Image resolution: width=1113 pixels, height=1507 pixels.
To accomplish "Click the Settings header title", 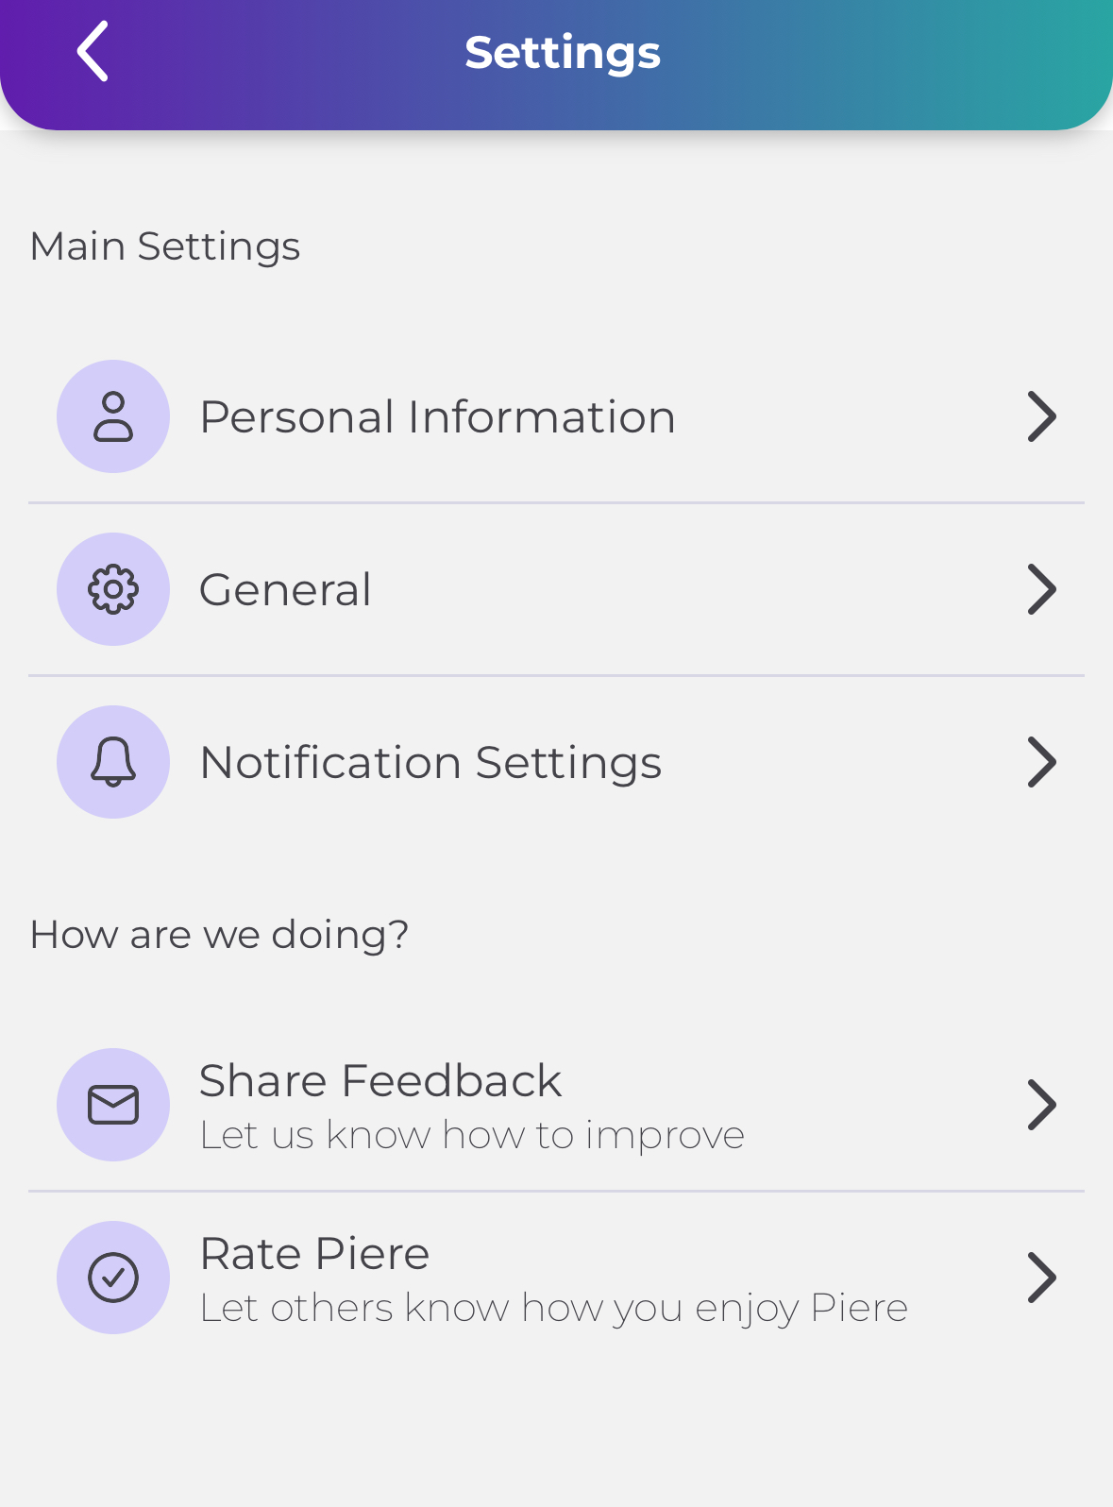I will pos(563,53).
